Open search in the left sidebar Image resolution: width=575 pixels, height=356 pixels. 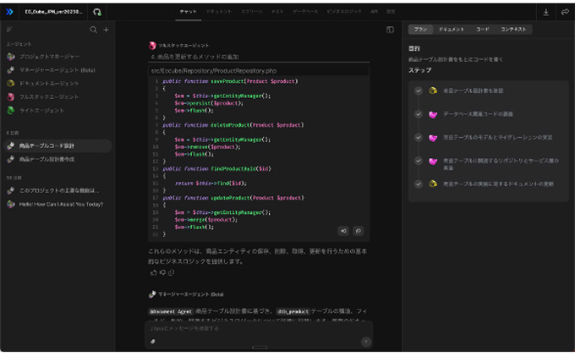click(x=93, y=30)
